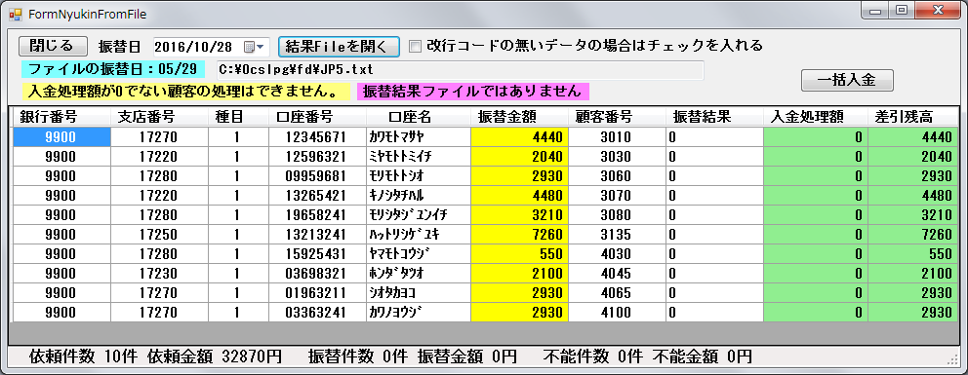This screenshot has width=968, height=375.
Task: Select account number cell 13265421
Action: click(x=317, y=195)
